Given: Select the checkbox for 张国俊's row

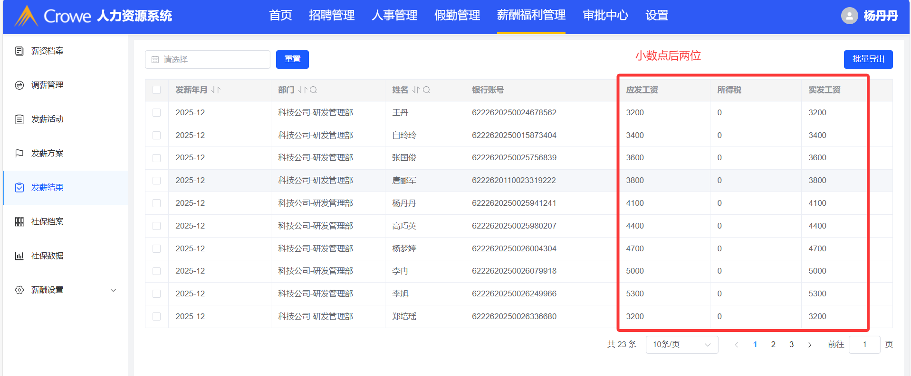Looking at the screenshot, I should pyautogui.click(x=156, y=158).
